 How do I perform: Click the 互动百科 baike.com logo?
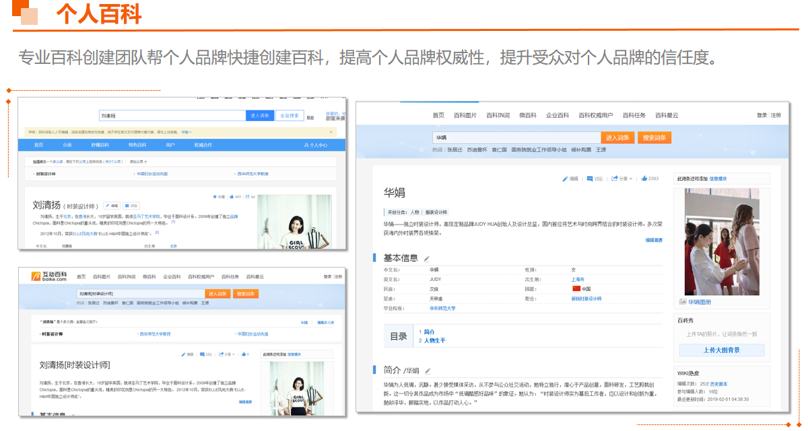tap(50, 276)
